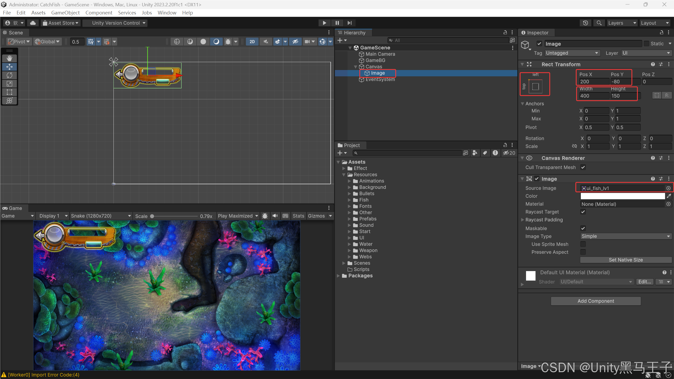Select the Hand tool in Scene
Screen dimensions: 674x379
(9, 58)
